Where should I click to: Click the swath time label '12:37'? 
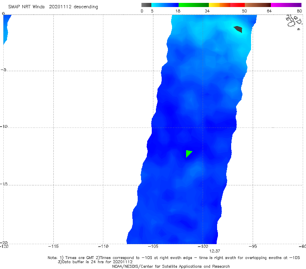pyautogui.click(x=215, y=251)
